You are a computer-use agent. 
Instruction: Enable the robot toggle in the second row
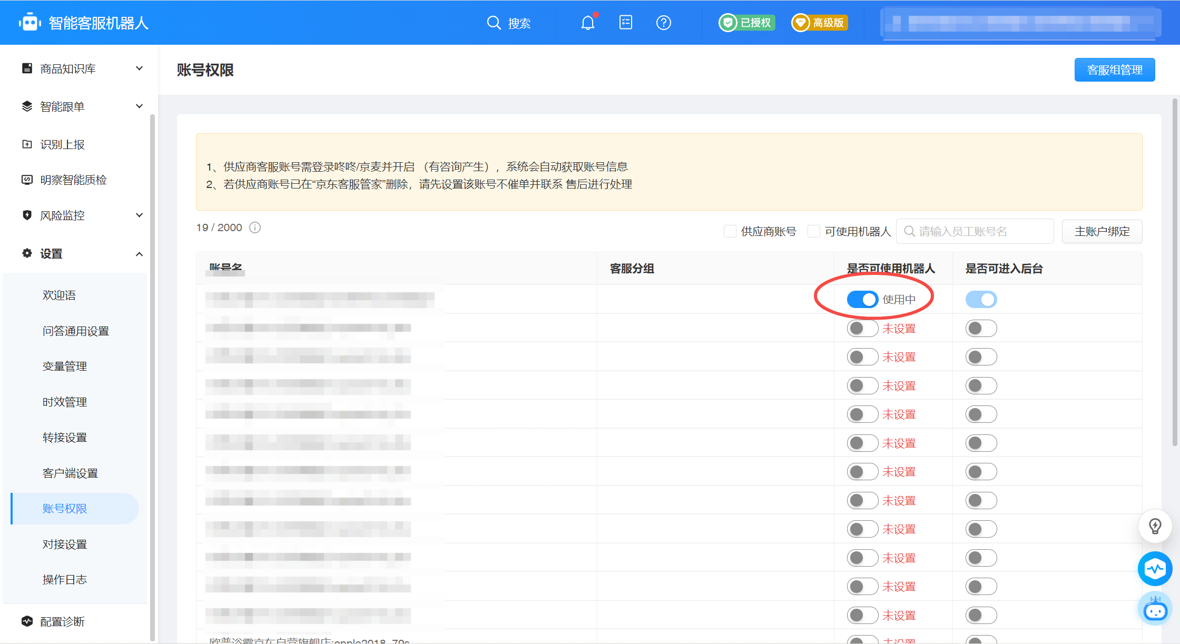(x=862, y=328)
